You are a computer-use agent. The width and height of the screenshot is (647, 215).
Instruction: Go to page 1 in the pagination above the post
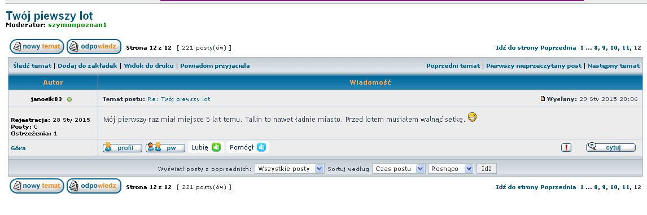582,47
